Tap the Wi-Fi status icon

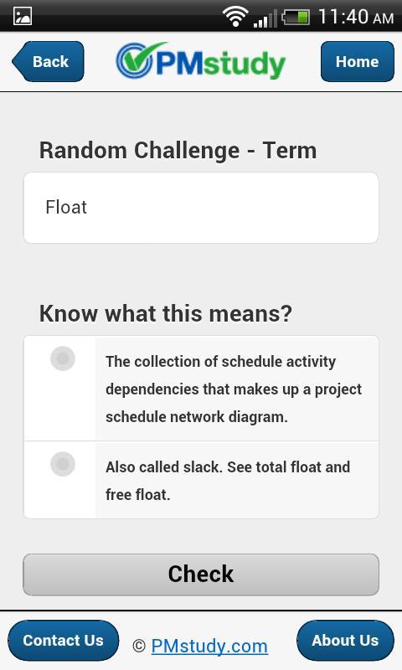[234, 17]
